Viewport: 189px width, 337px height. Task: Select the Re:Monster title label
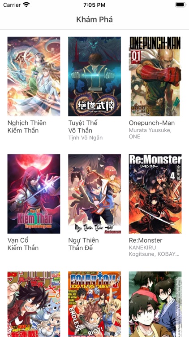[145, 240]
